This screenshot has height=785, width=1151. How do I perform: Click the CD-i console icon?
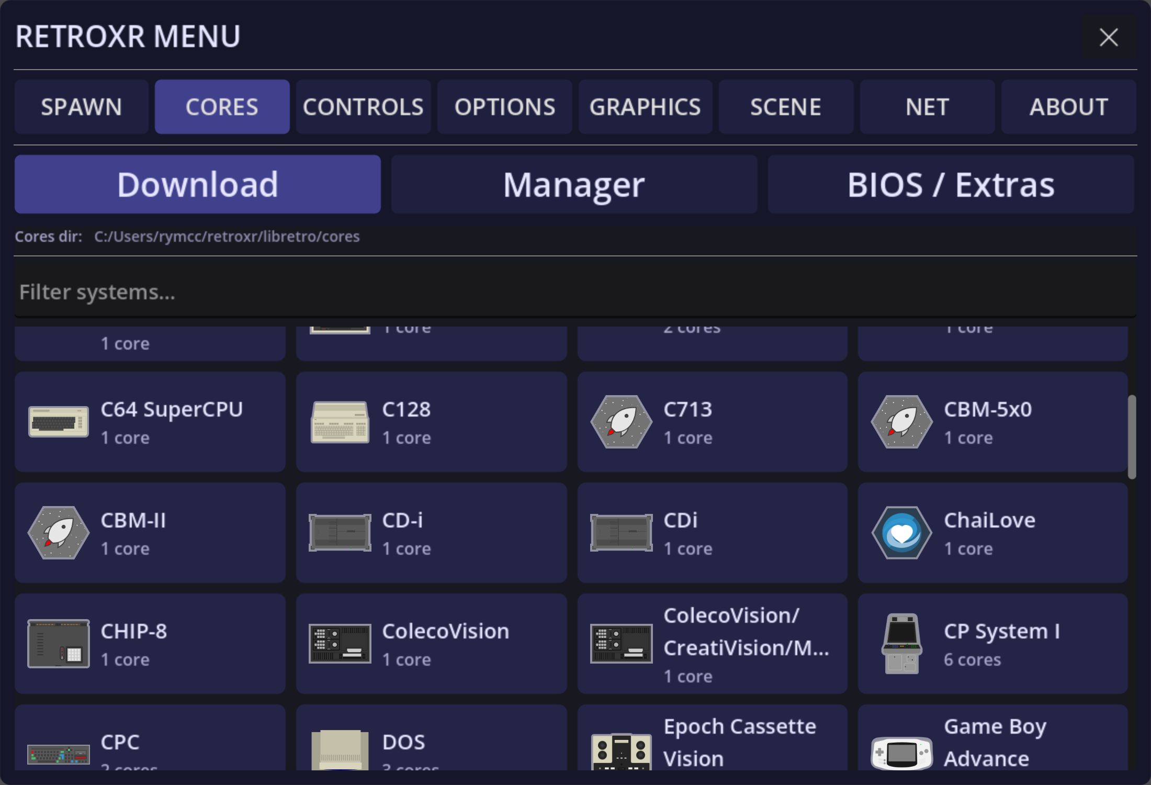(x=340, y=533)
